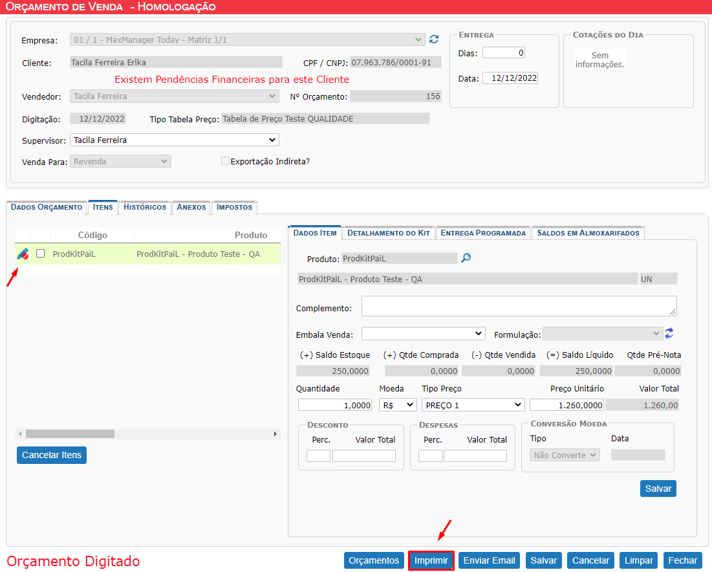
Task: Click the Quantidade input field
Action: [x=334, y=405]
